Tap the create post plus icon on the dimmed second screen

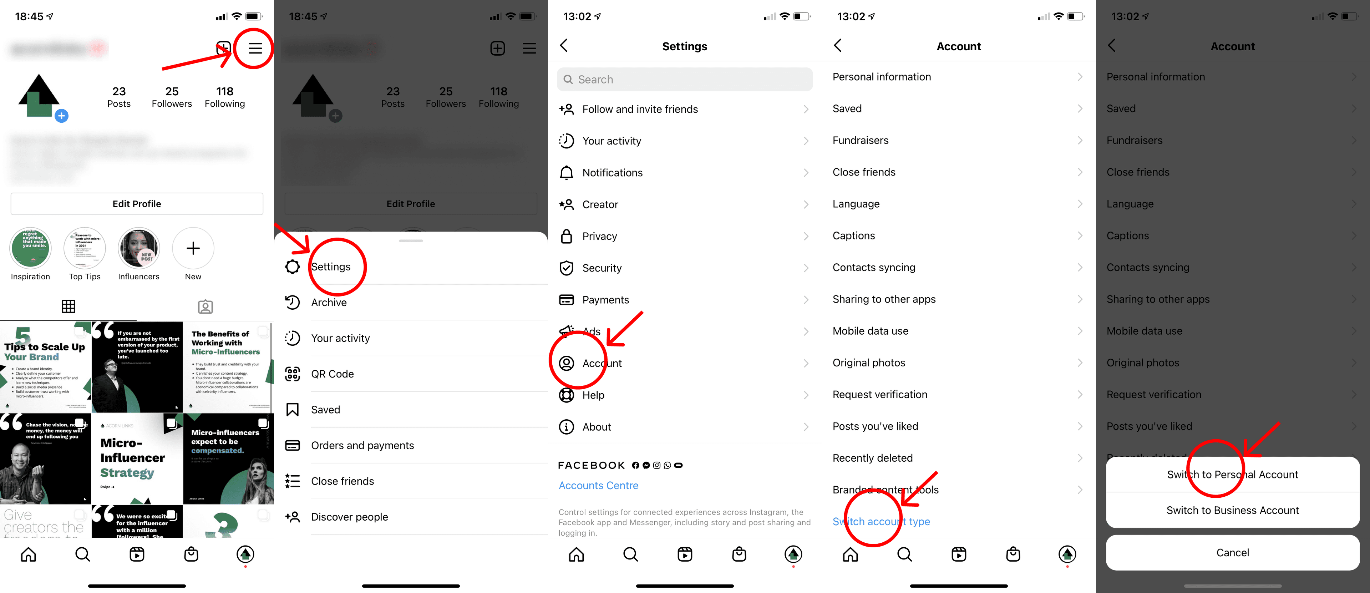(497, 49)
